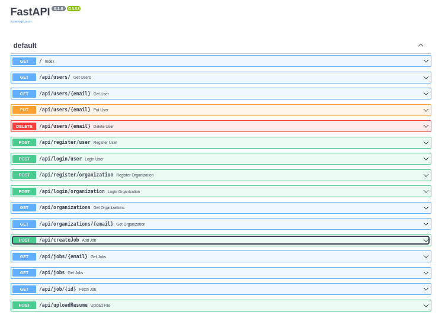
Task: Click POST badge for /api/register/organization
Action: tap(24, 175)
